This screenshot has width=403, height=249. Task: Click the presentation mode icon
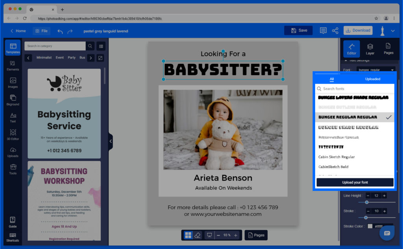click(209, 235)
